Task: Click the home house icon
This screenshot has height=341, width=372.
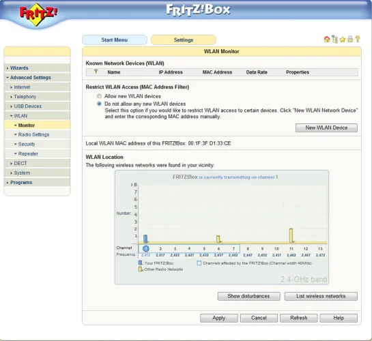Action: [327, 39]
